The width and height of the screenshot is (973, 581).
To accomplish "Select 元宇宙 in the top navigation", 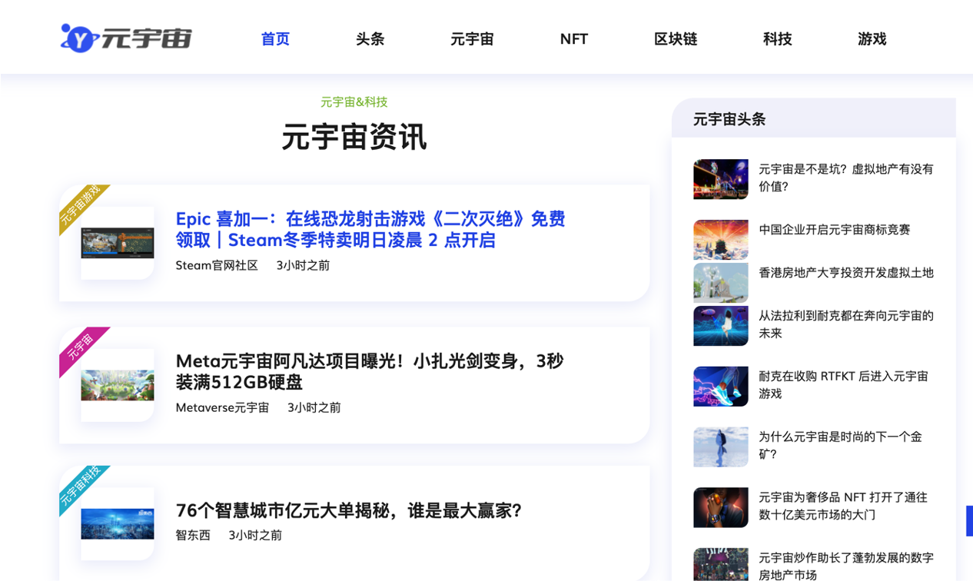I will 471,39.
